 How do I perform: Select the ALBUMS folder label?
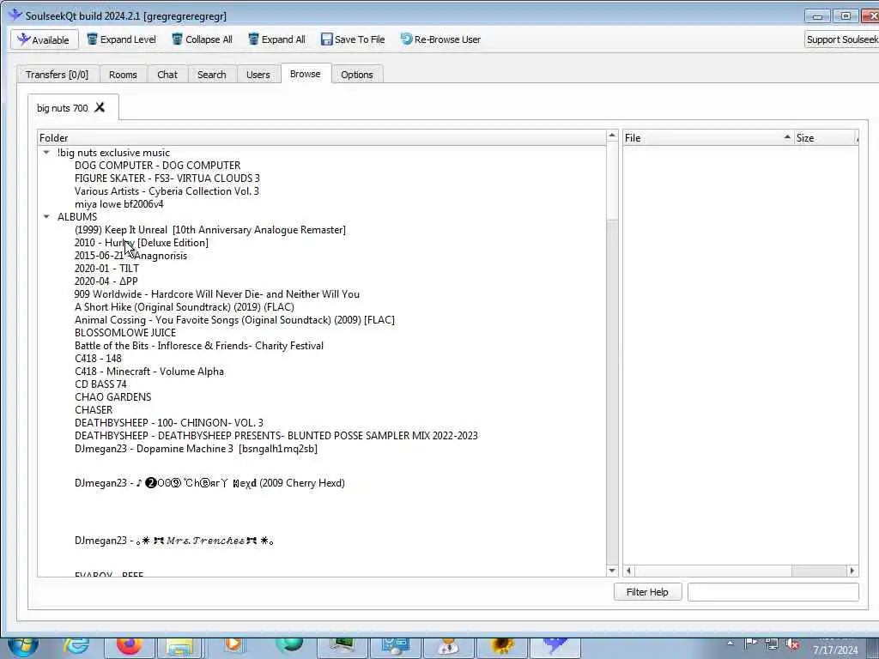[76, 217]
